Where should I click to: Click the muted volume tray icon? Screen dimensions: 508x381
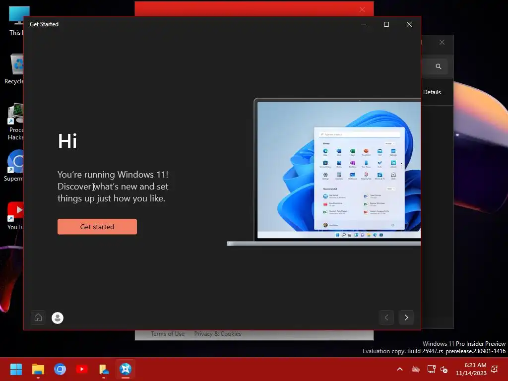[x=444, y=369]
